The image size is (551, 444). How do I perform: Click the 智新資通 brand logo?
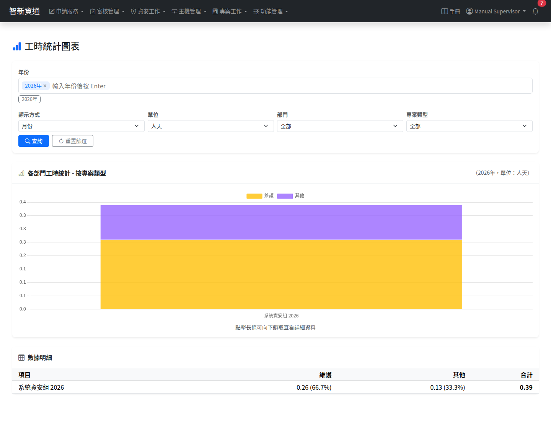tap(24, 11)
